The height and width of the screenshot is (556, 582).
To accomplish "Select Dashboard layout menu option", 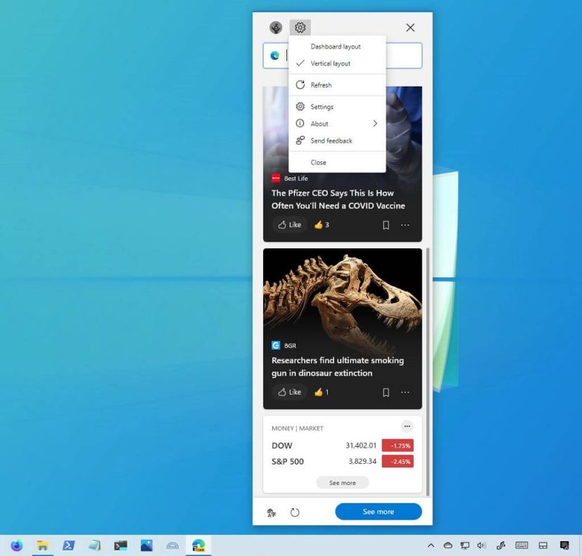I will (x=337, y=46).
